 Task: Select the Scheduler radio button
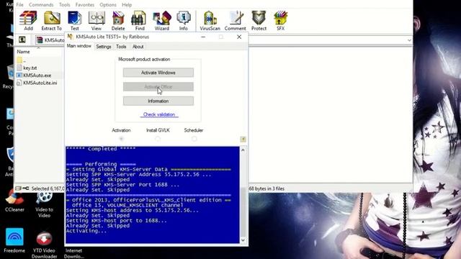point(194,139)
